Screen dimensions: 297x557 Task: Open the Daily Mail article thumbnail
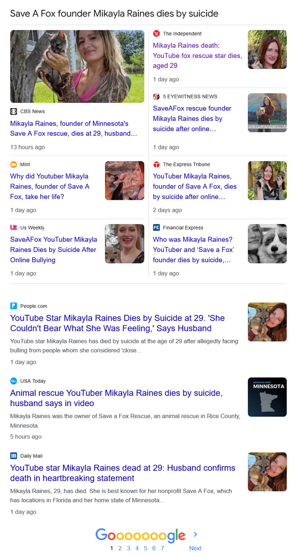267,472
